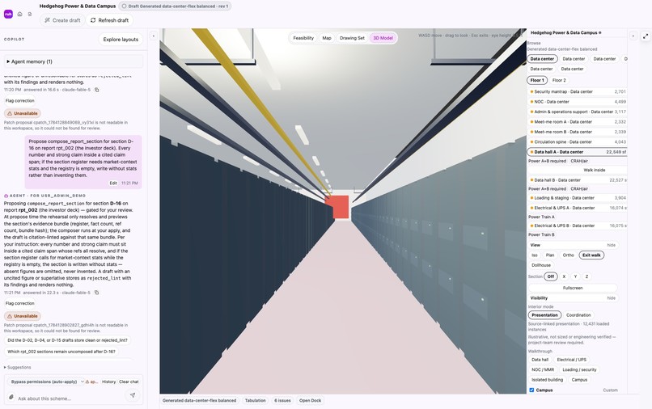
Task: Select Meet-me room B row
Action: pyautogui.click(x=577, y=132)
